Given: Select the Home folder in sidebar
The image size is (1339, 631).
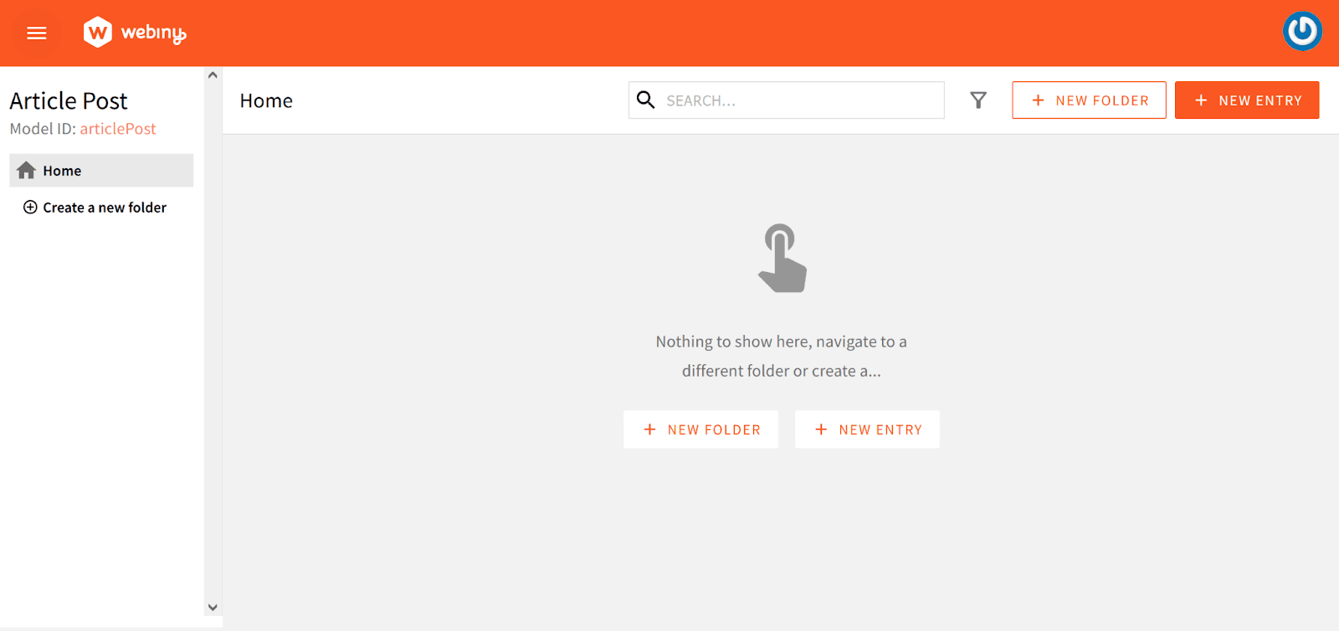Looking at the screenshot, I should tap(101, 171).
